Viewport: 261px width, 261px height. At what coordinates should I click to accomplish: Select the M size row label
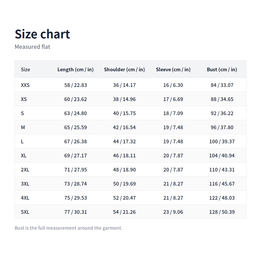(23, 127)
